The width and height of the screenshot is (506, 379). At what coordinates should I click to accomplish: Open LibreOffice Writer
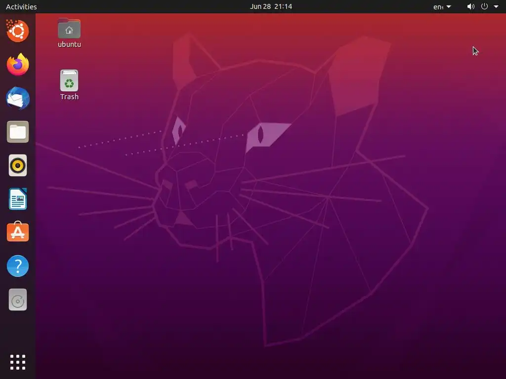click(18, 199)
